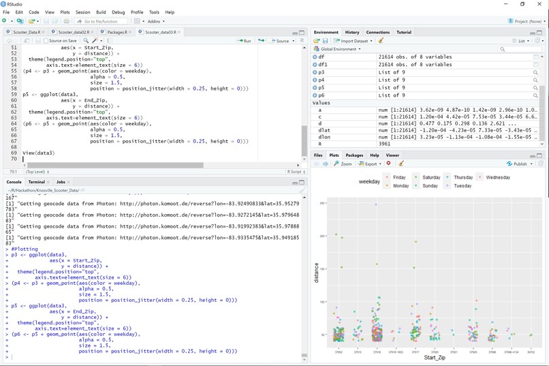Clear environment objects with the broom icon

[381, 41]
